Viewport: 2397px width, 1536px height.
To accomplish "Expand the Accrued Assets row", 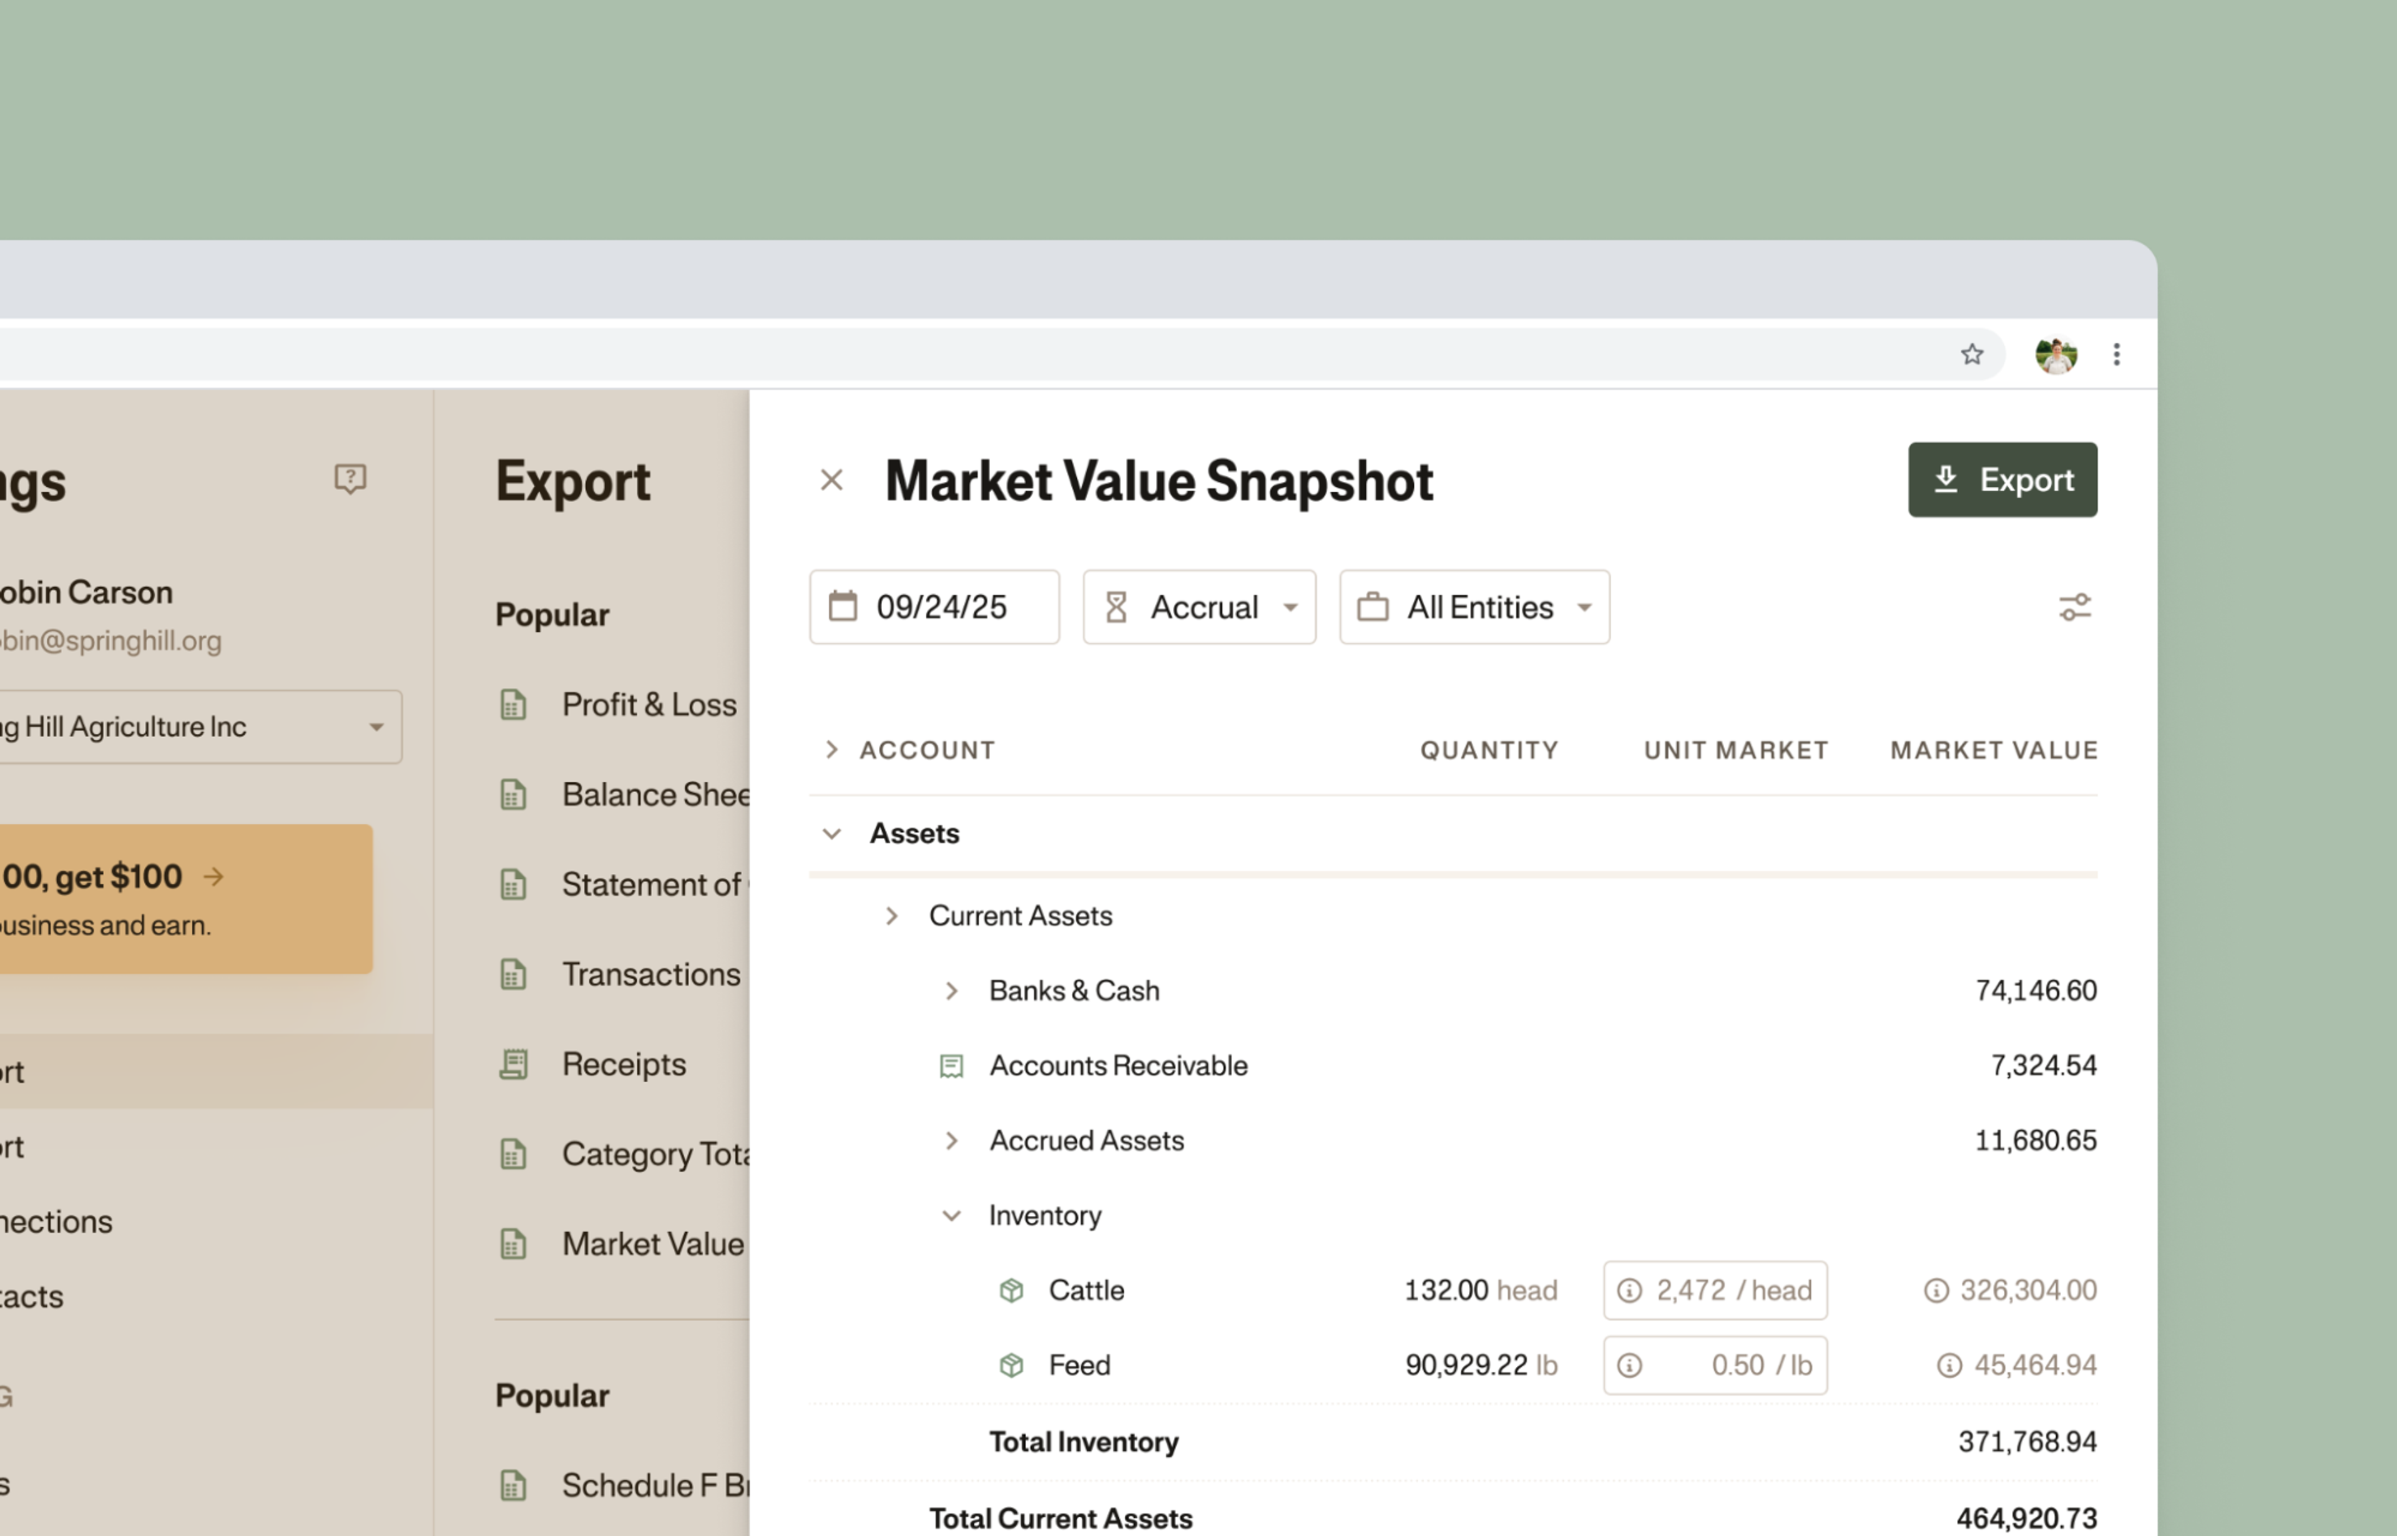I will [x=951, y=1141].
